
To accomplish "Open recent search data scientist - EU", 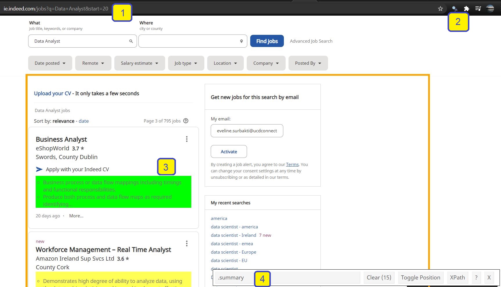I will [x=229, y=261].
